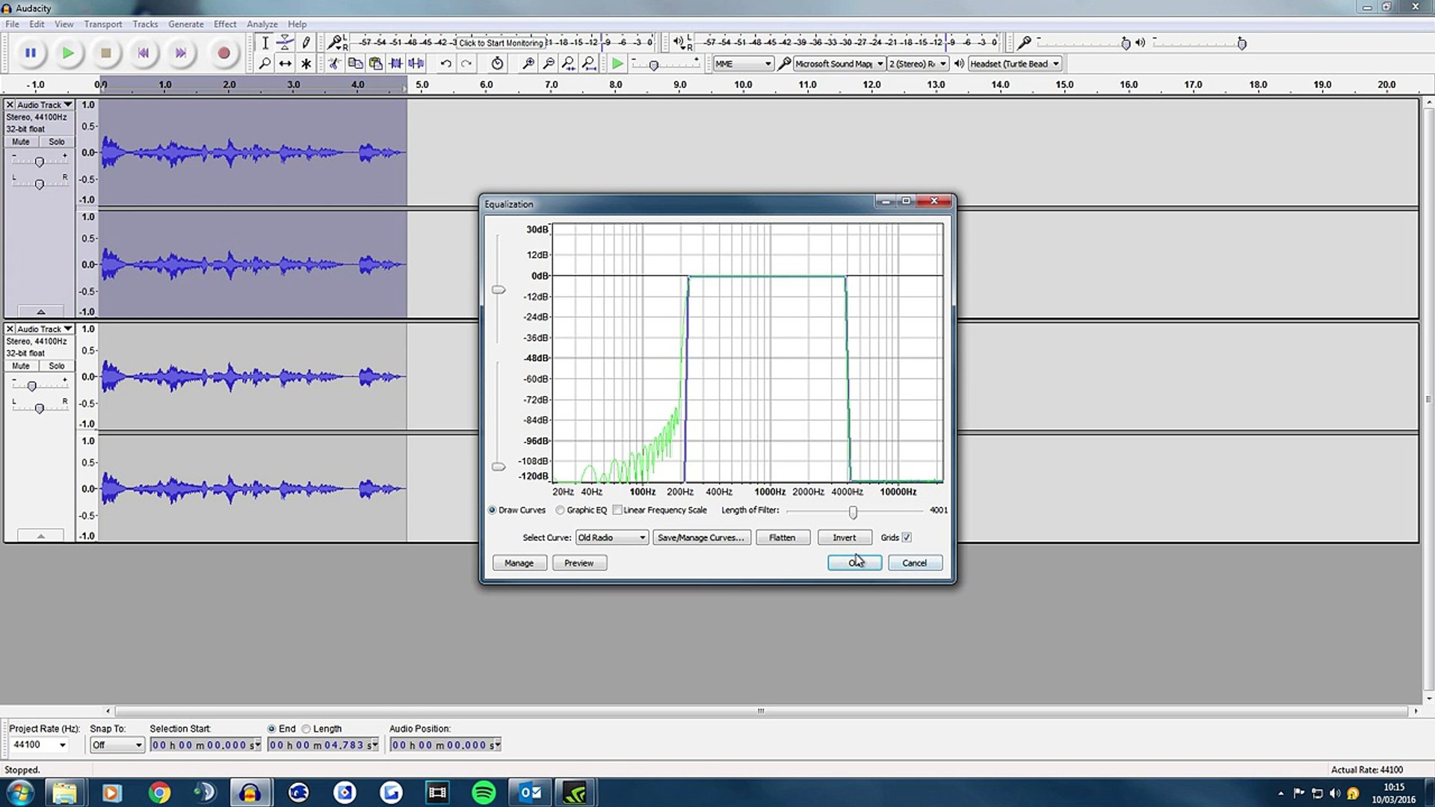This screenshot has height=807, width=1435.
Task: Open the Effect menu
Action: (x=224, y=24)
